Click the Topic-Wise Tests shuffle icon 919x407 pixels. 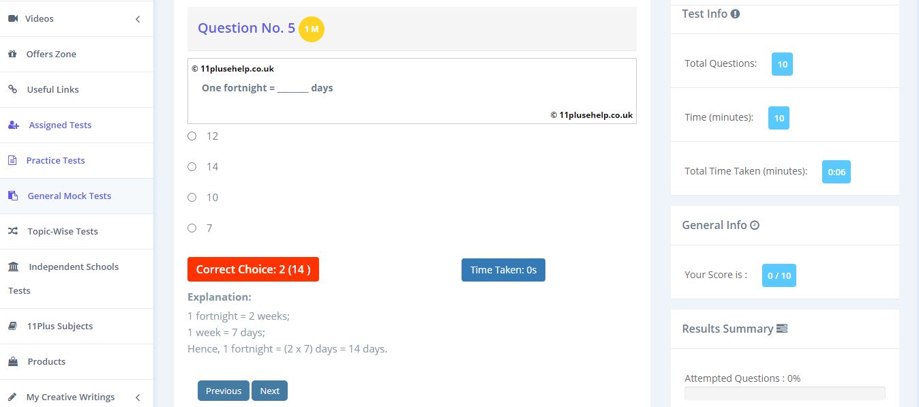click(x=13, y=231)
